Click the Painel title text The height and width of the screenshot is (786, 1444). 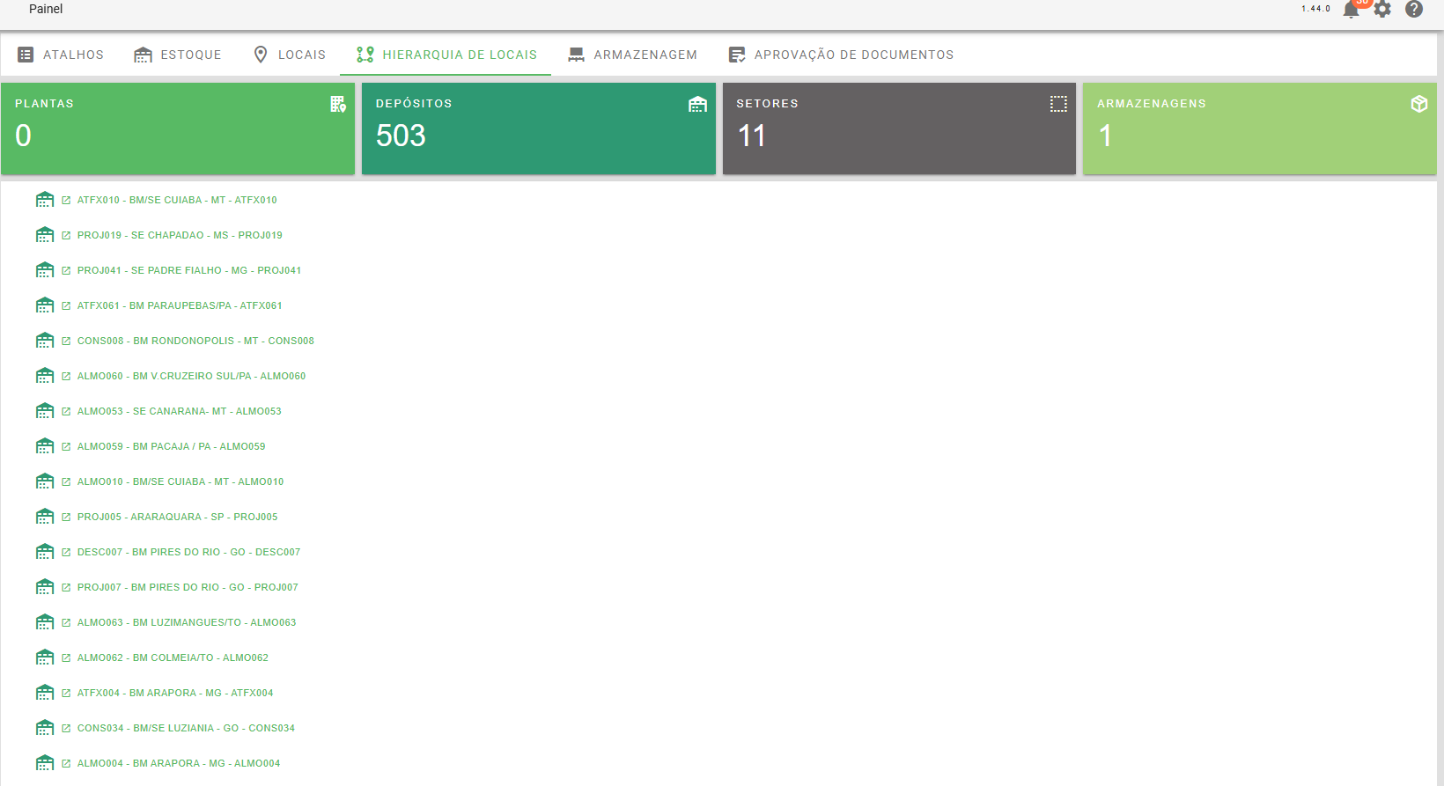pos(46,9)
